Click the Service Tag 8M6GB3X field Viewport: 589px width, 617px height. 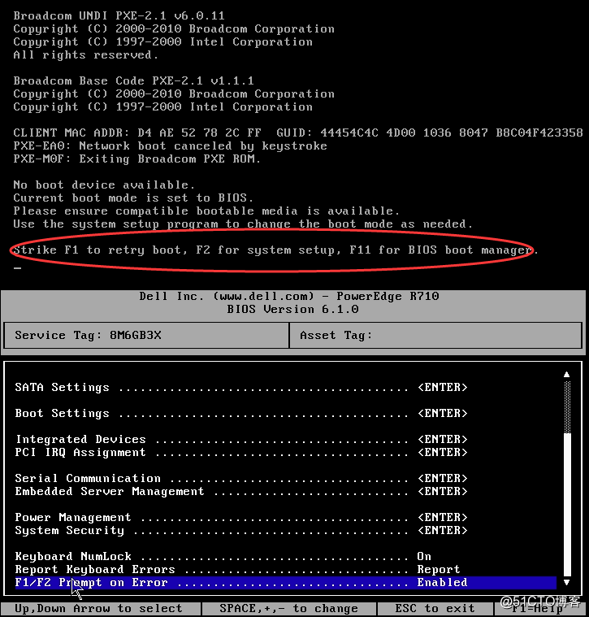(x=146, y=335)
